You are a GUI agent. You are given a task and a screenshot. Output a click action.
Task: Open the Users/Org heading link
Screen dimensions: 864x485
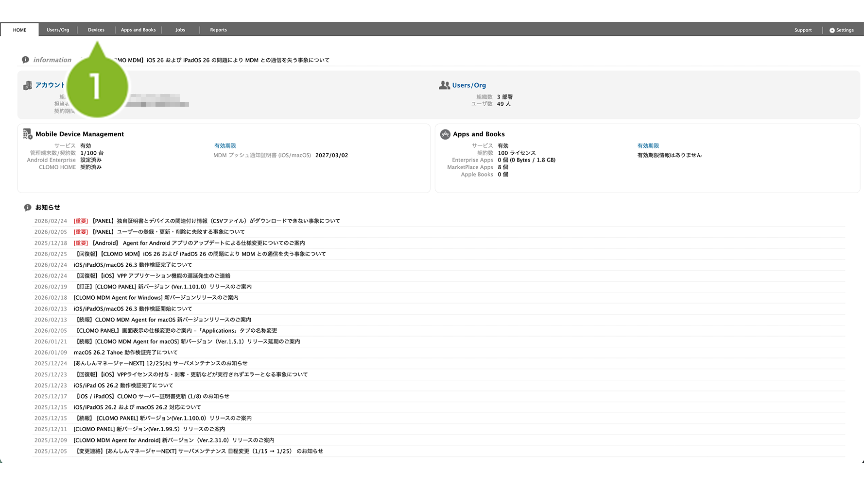[x=469, y=85]
